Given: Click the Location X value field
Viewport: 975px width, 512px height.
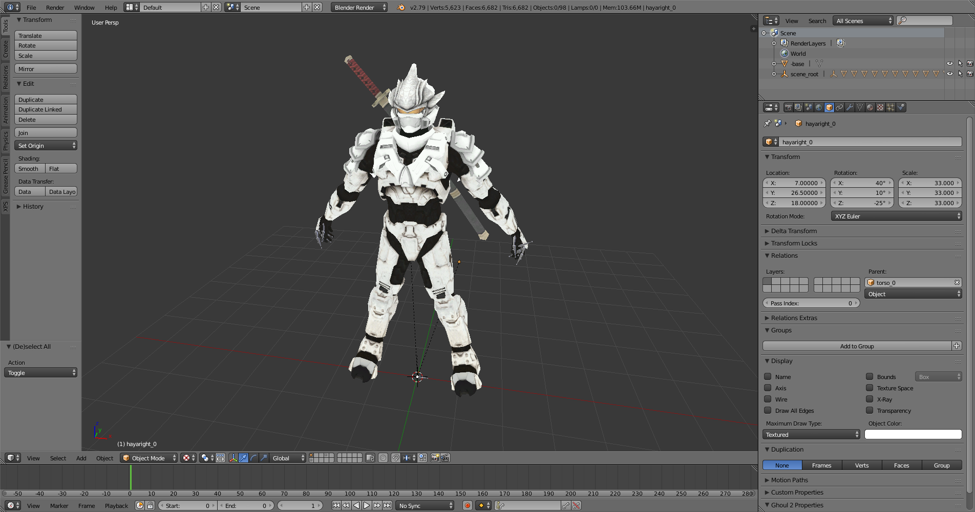Looking at the screenshot, I should (x=794, y=183).
